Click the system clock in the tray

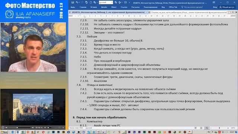click(x=232, y=132)
